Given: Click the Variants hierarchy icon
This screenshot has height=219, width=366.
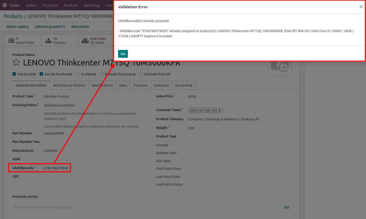Looking at the screenshot, I should (x=48, y=41).
